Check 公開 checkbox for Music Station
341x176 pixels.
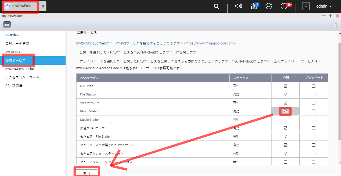(x=286, y=120)
